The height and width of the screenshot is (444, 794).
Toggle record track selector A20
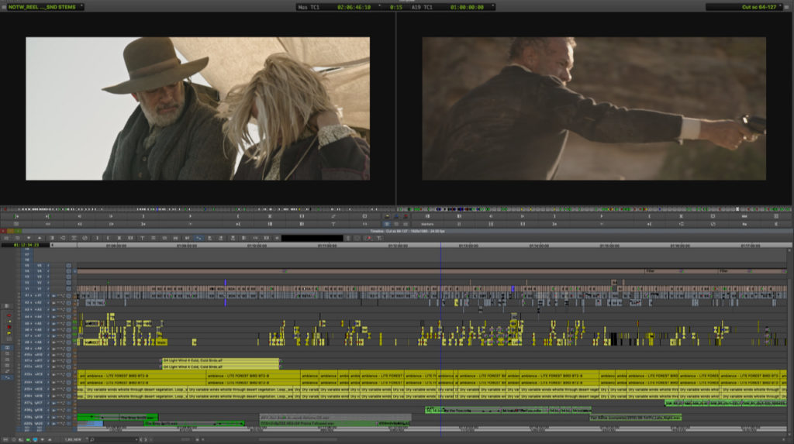pos(40,423)
